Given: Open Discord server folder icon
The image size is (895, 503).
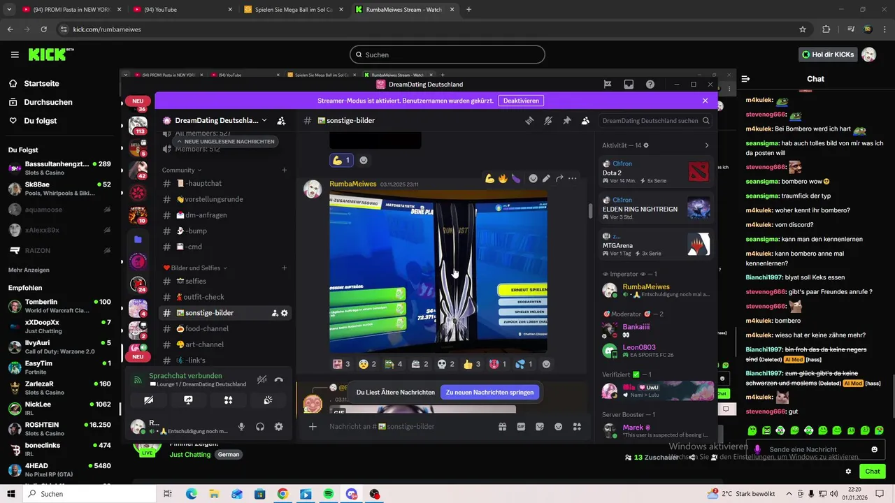Looking at the screenshot, I should coord(138,240).
